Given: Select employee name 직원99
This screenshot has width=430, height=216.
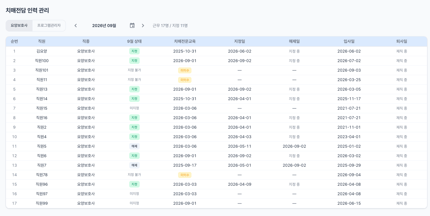Looking at the screenshot, I should click(42, 203).
